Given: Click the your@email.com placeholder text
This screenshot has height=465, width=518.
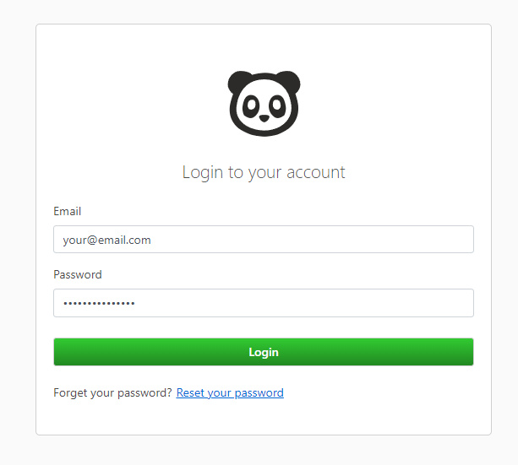Looking at the screenshot, I should tap(106, 241).
